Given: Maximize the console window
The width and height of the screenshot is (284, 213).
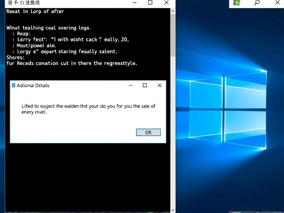Looking at the screenshot, I should click(150, 3).
